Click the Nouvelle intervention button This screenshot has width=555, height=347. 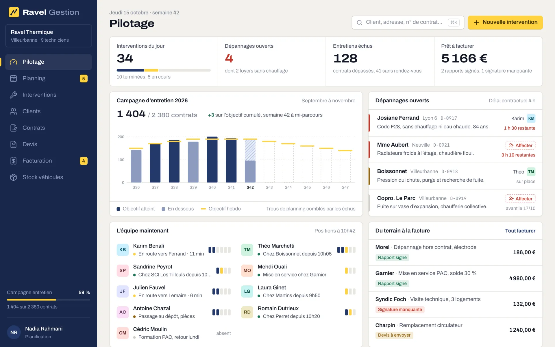tap(505, 22)
